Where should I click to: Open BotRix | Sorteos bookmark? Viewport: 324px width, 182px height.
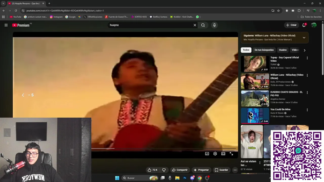click(x=158, y=17)
